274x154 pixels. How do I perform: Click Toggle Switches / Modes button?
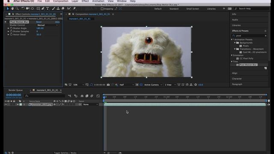tap(65, 153)
